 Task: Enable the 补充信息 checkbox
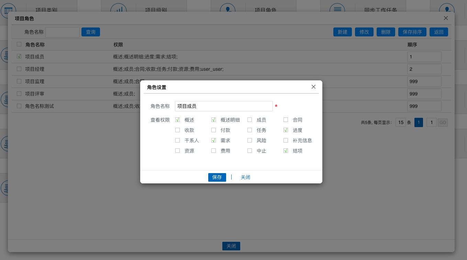click(x=286, y=140)
